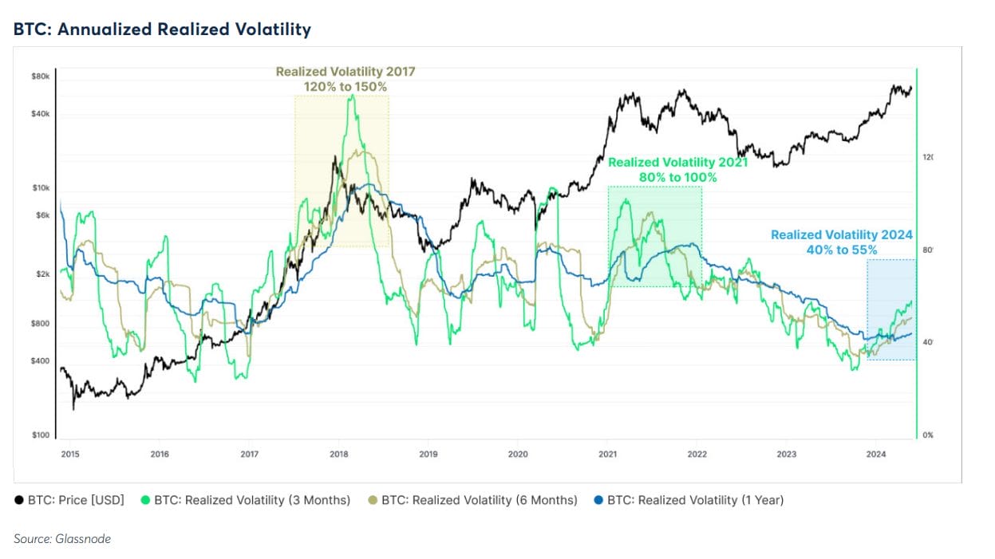Image resolution: width=995 pixels, height=559 pixels.
Task: Click the blue 1 Year legend dot
Action: 597,501
